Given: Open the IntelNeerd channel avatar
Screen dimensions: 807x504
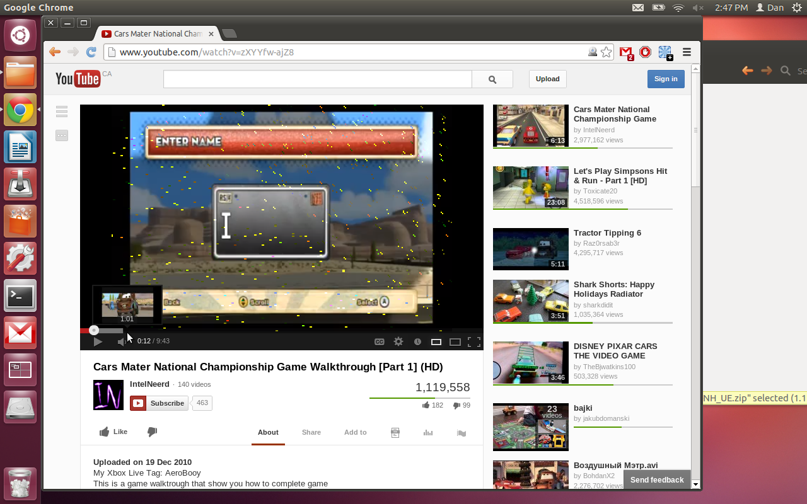Looking at the screenshot, I should (x=108, y=395).
